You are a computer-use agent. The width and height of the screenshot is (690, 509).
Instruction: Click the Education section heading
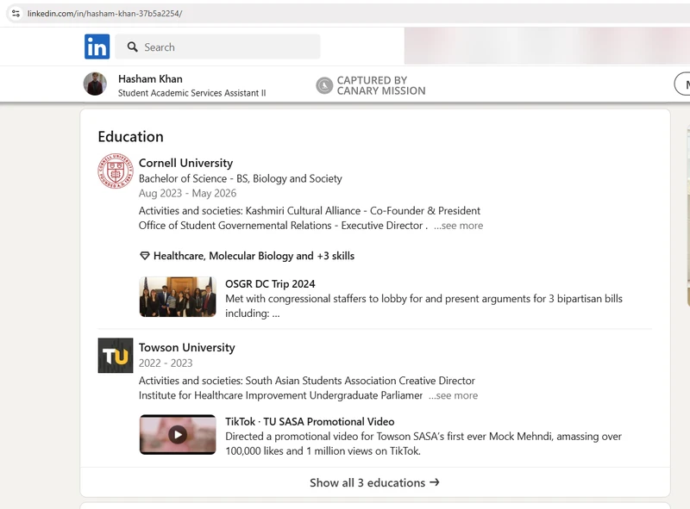tap(131, 137)
